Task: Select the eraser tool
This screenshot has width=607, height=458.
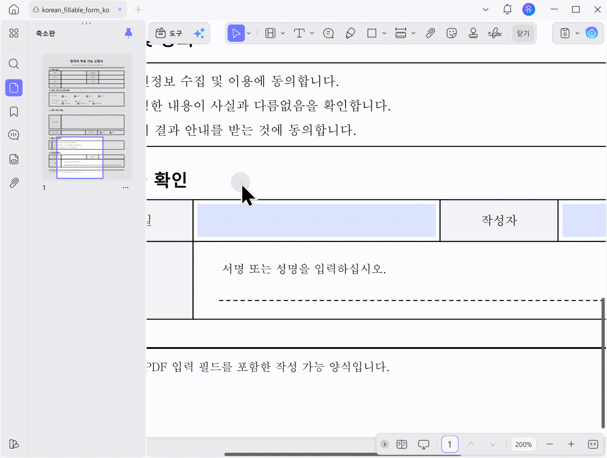Action: point(350,33)
